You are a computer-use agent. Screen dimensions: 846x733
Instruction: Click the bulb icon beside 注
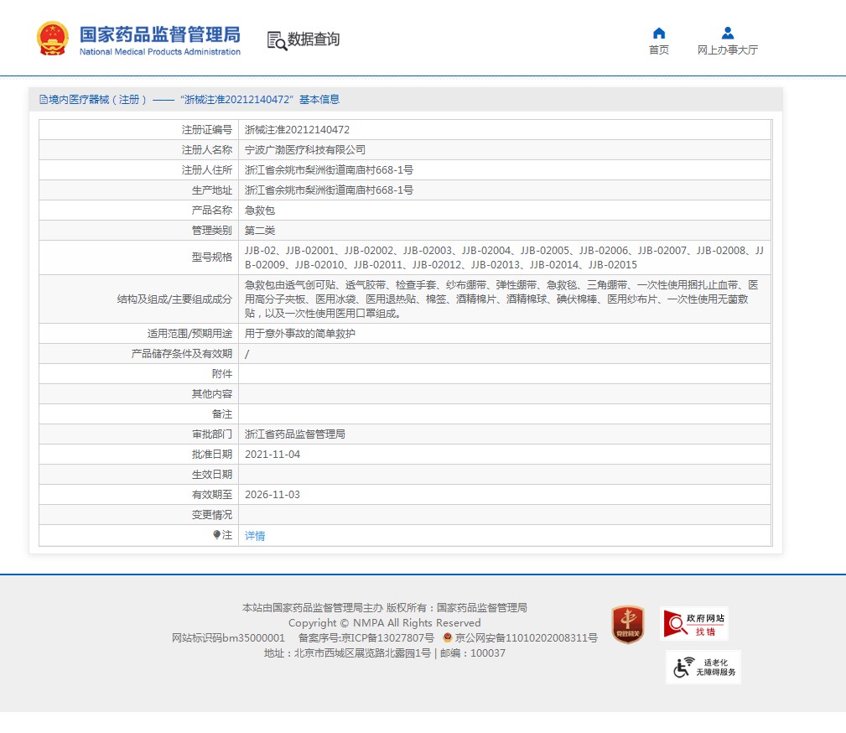[216, 534]
